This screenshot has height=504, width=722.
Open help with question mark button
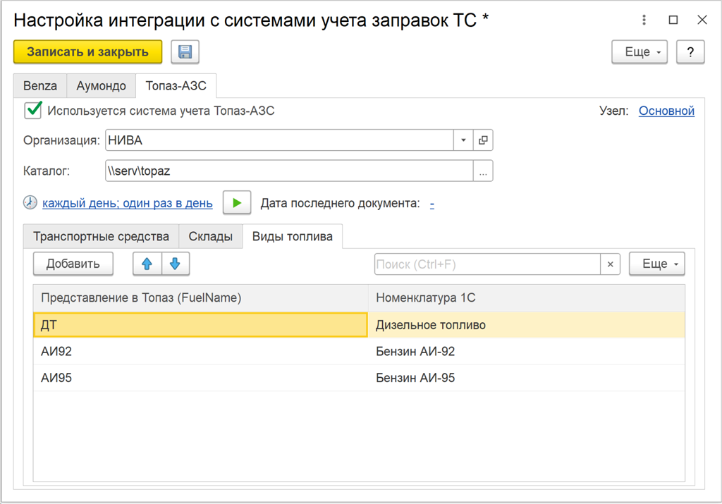[690, 51]
